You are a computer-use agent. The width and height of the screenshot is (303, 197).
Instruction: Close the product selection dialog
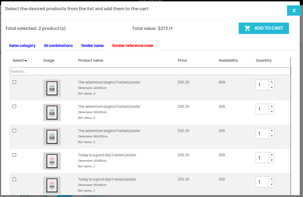[294, 11]
